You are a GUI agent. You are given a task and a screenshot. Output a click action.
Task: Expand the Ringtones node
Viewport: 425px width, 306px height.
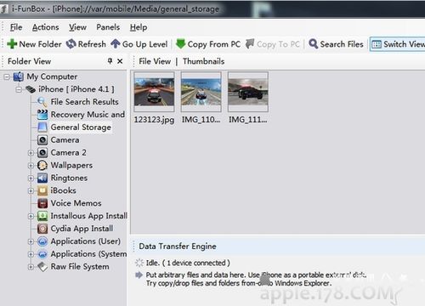click(x=31, y=178)
